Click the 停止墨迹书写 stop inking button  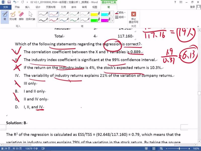coord(133,17)
